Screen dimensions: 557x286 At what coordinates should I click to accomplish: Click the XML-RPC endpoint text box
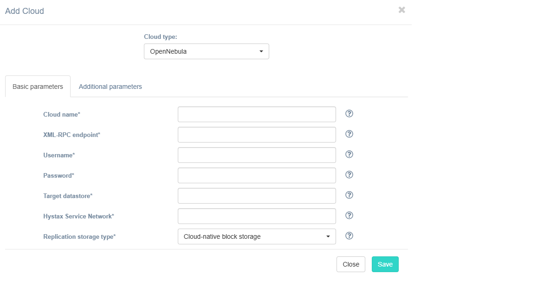[256, 135]
